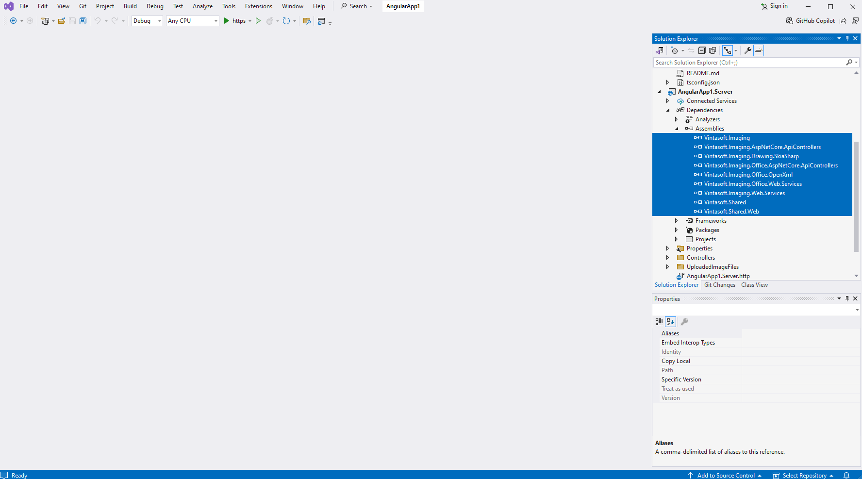
Task: Switch between solution and folder views icon
Action: 659,50
